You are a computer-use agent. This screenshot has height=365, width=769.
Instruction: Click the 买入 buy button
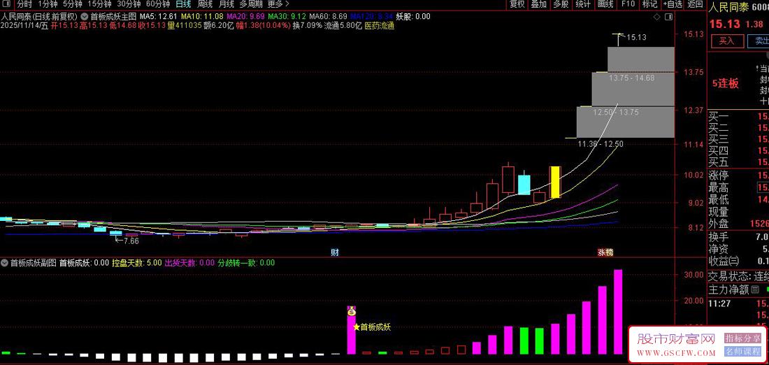click(x=726, y=41)
